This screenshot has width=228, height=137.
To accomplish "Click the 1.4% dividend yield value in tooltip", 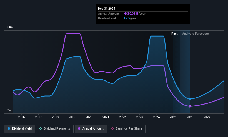I will coord(127,19).
